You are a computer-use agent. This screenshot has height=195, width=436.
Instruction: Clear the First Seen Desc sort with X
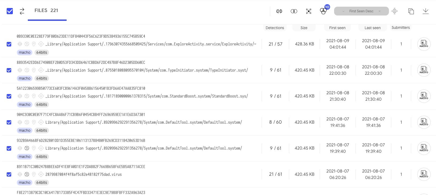point(380,11)
